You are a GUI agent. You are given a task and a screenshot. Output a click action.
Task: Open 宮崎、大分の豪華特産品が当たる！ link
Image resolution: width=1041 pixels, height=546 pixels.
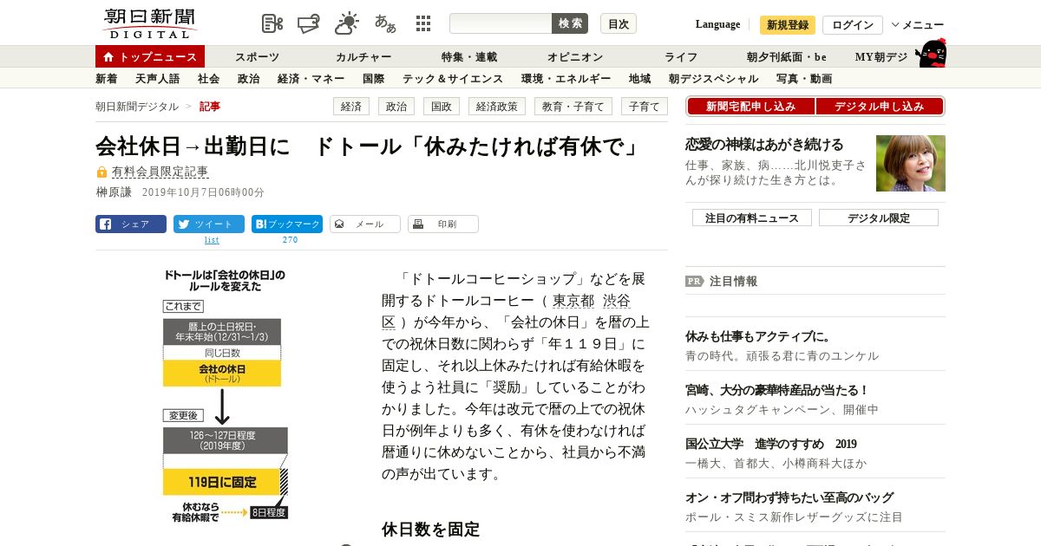click(x=777, y=390)
